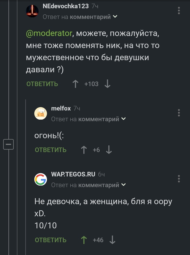Downvote WAP.TEGOS.RU's comment
The width and height of the screenshot is (190, 255).
[x=112, y=240]
